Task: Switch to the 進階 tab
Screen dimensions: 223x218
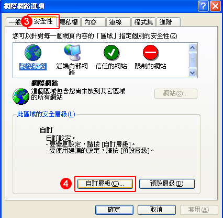Action: 169,22
